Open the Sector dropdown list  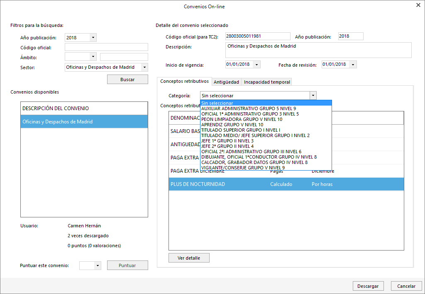tap(144, 67)
